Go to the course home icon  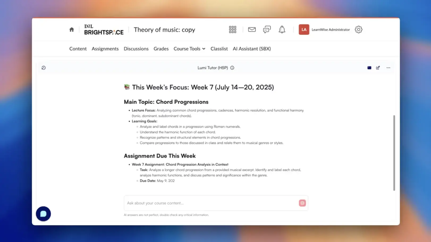coord(71,29)
